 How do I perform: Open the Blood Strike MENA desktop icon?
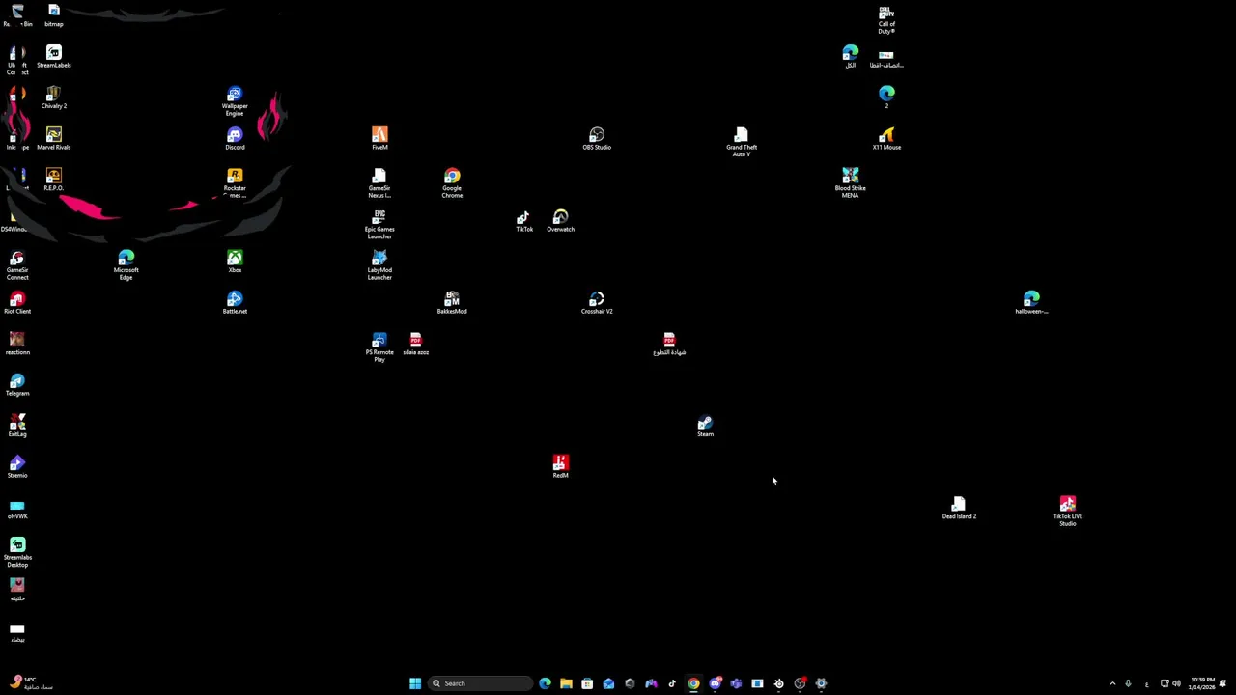click(850, 182)
